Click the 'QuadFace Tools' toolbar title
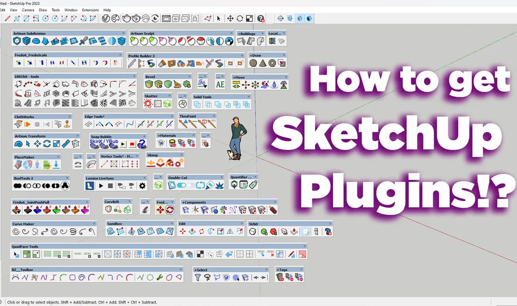Image resolution: width=517 pixels, height=306 pixels. (x=25, y=246)
